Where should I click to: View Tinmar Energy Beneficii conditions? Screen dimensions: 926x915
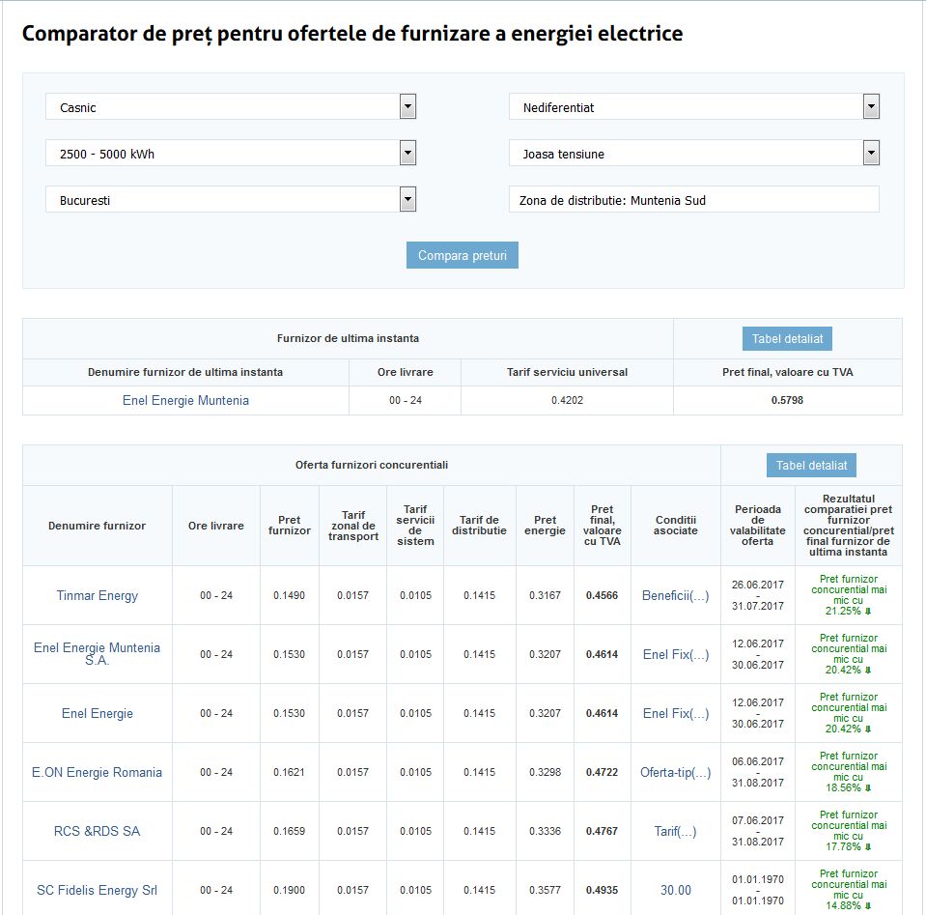point(675,595)
